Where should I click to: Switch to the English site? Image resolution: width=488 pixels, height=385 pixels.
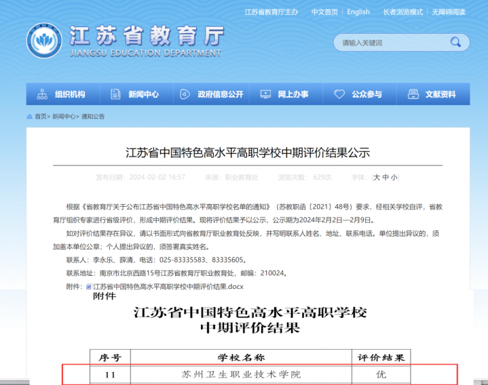click(358, 12)
